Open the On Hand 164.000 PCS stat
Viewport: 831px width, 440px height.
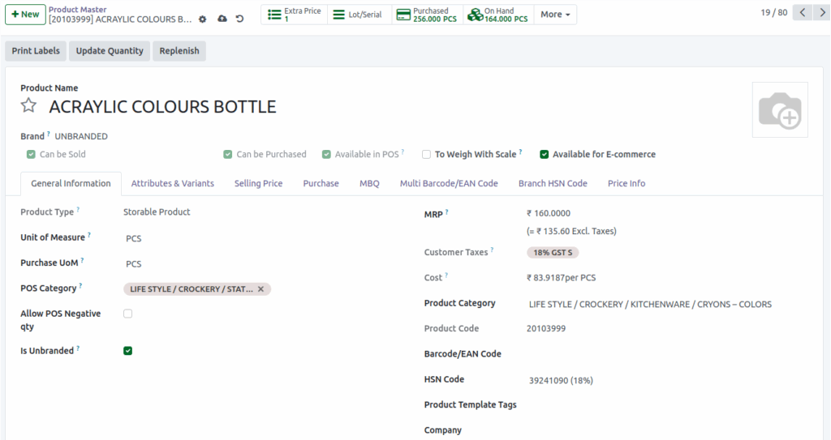pyautogui.click(x=498, y=15)
